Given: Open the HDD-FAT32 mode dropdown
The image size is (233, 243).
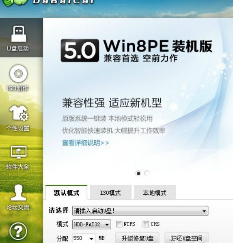Looking at the screenshot, I should click(x=91, y=224).
